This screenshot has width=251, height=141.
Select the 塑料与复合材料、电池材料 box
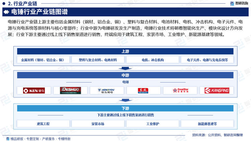click(98, 60)
